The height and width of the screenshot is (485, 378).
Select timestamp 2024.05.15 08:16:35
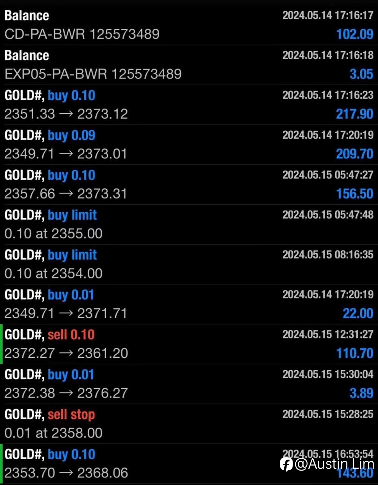(328, 254)
